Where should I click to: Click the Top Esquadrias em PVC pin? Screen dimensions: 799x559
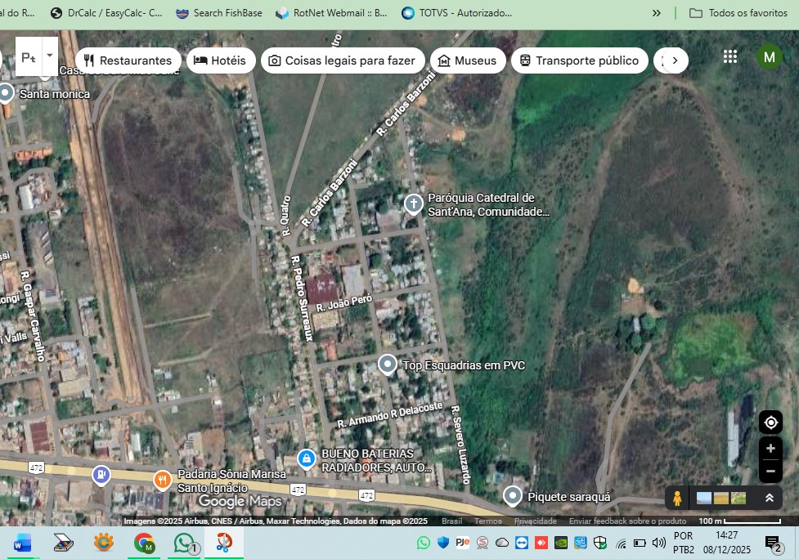[x=388, y=364]
